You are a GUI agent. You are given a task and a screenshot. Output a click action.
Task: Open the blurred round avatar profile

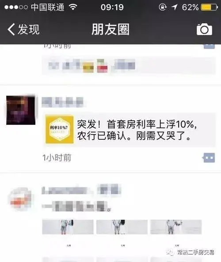[21, 199]
